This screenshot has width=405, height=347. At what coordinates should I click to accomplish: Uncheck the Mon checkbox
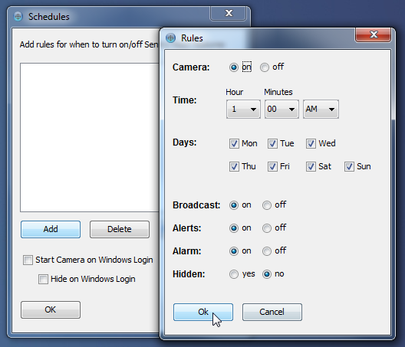[x=234, y=144]
